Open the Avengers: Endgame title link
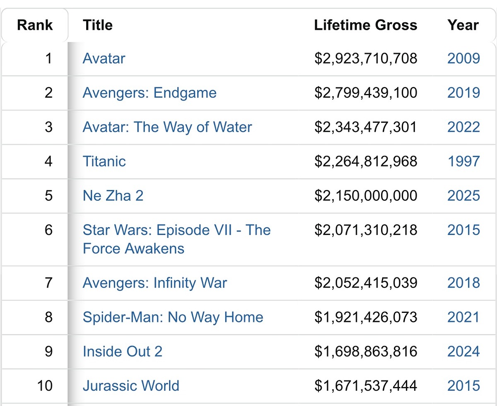This screenshot has width=497, height=406. tap(150, 93)
